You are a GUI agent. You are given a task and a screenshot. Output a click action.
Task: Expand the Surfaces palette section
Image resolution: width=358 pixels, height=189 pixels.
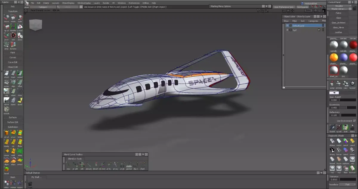[13, 117]
